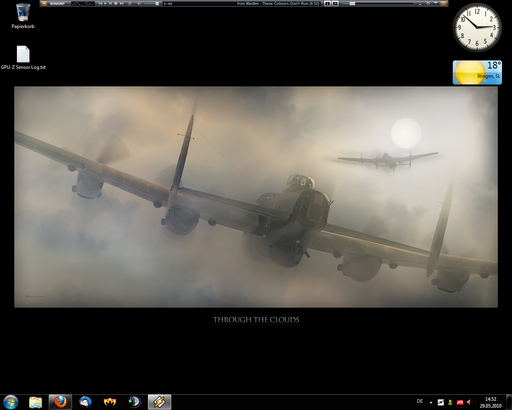Show hidden tray icons arrow
The width and height of the screenshot is (512, 410).
(431, 402)
